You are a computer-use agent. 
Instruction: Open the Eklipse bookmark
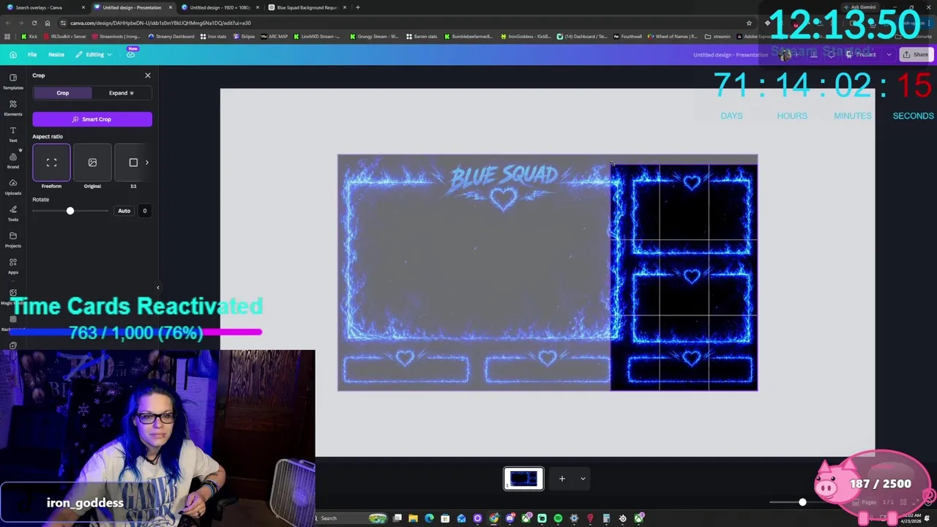[244, 37]
